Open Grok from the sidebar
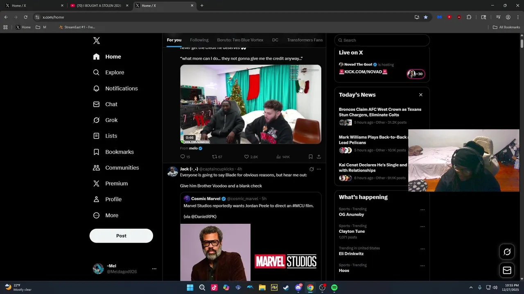 point(105,120)
